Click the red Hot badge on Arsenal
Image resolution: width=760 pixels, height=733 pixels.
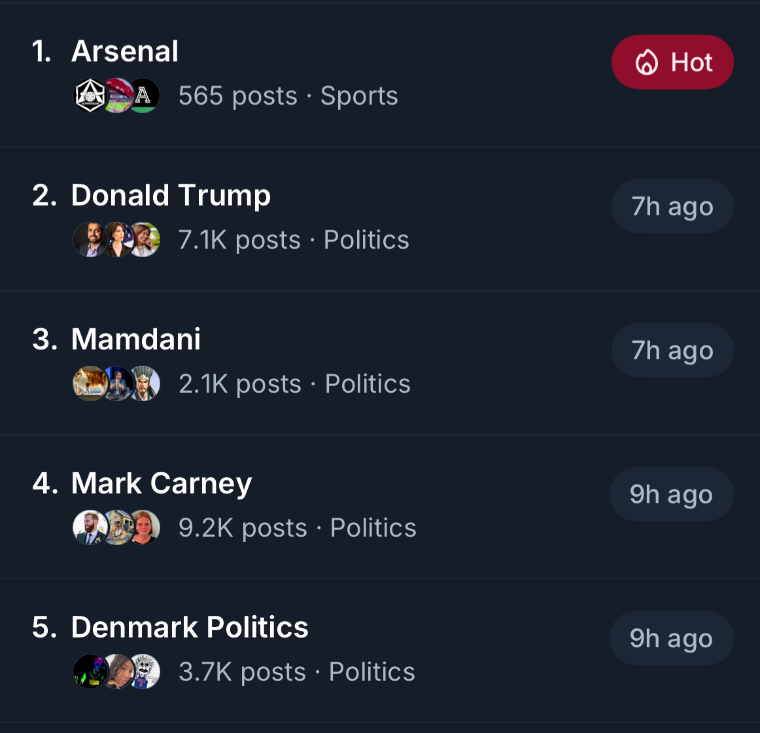(x=672, y=62)
